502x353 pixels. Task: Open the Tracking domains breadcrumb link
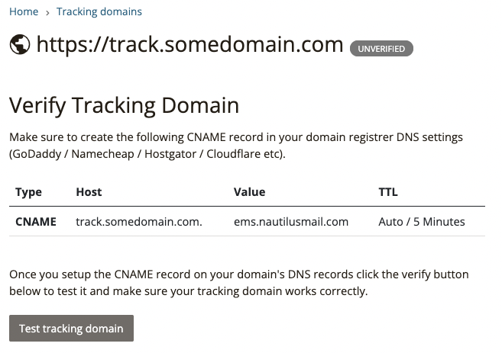click(x=99, y=11)
